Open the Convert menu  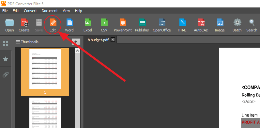[30, 11]
